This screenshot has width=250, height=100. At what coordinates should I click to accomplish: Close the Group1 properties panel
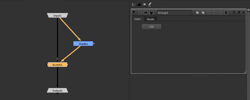[243, 12]
